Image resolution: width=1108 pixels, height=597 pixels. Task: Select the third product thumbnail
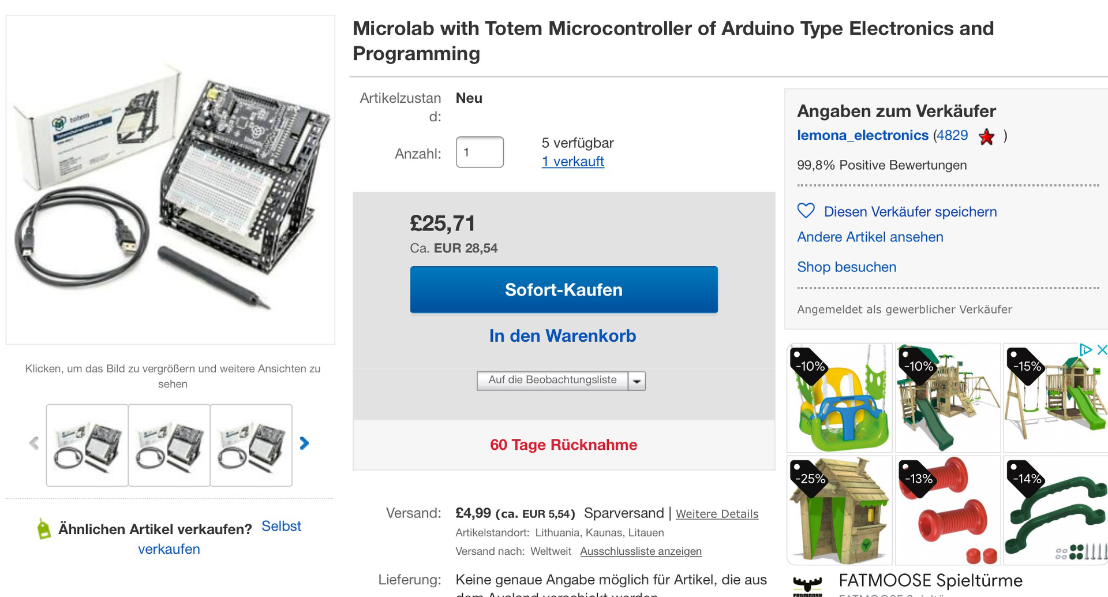click(251, 445)
